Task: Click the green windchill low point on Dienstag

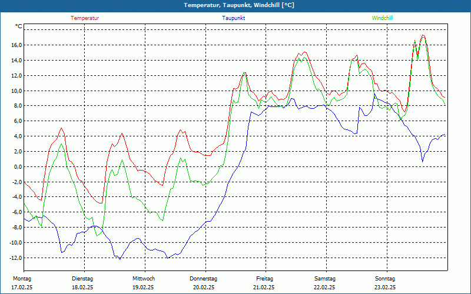Action: point(97,236)
